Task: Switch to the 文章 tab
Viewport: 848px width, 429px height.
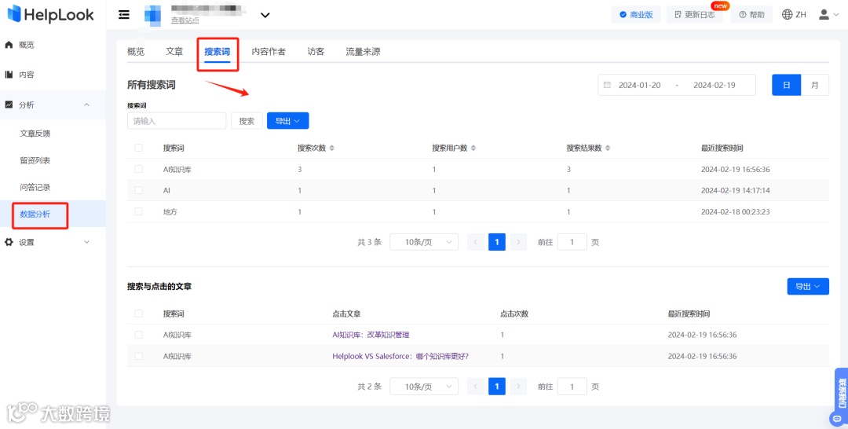Action: [x=174, y=52]
